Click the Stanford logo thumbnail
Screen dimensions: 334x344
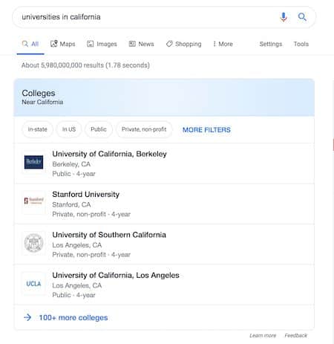coord(33,201)
